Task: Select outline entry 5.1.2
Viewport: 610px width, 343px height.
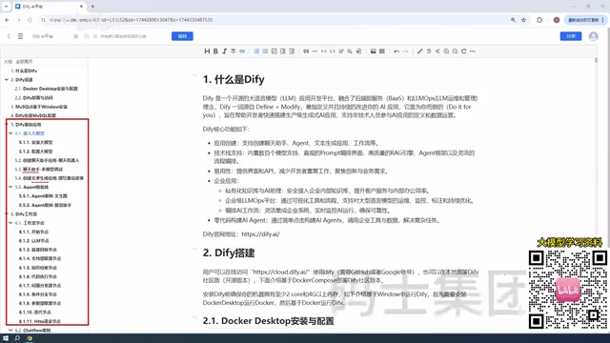Action: (x=36, y=151)
